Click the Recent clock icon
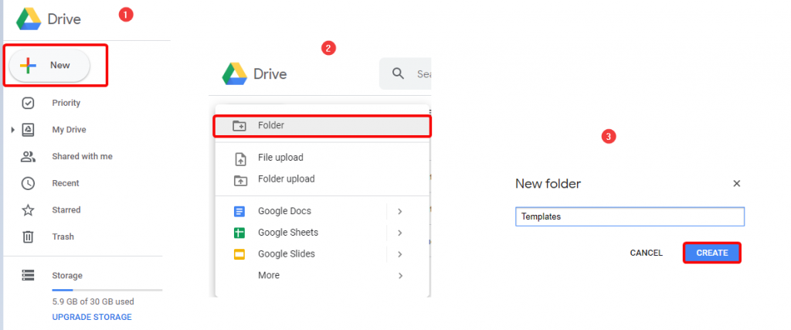The width and height of the screenshot is (791, 330). (x=28, y=183)
